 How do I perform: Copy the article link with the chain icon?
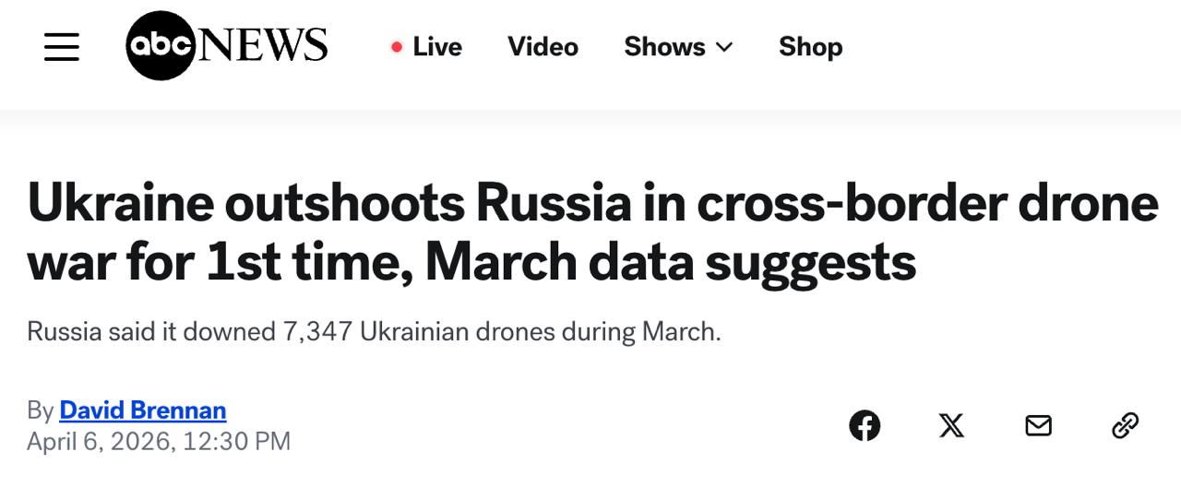[x=1125, y=425]
